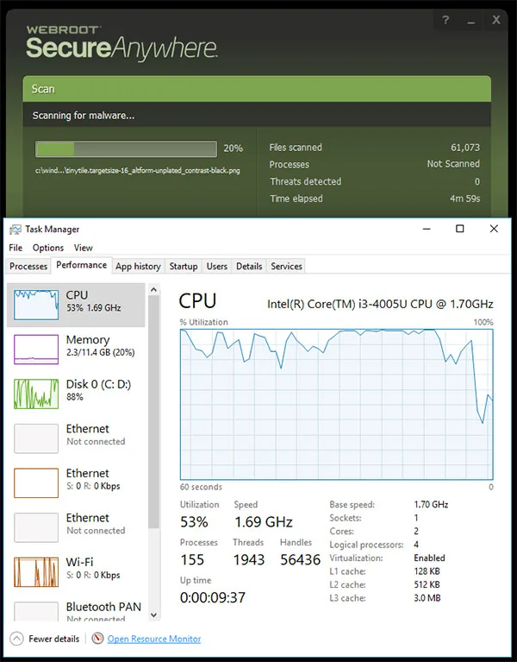
Task: Open the View menu in Task Manager
Action: [83, 248]
